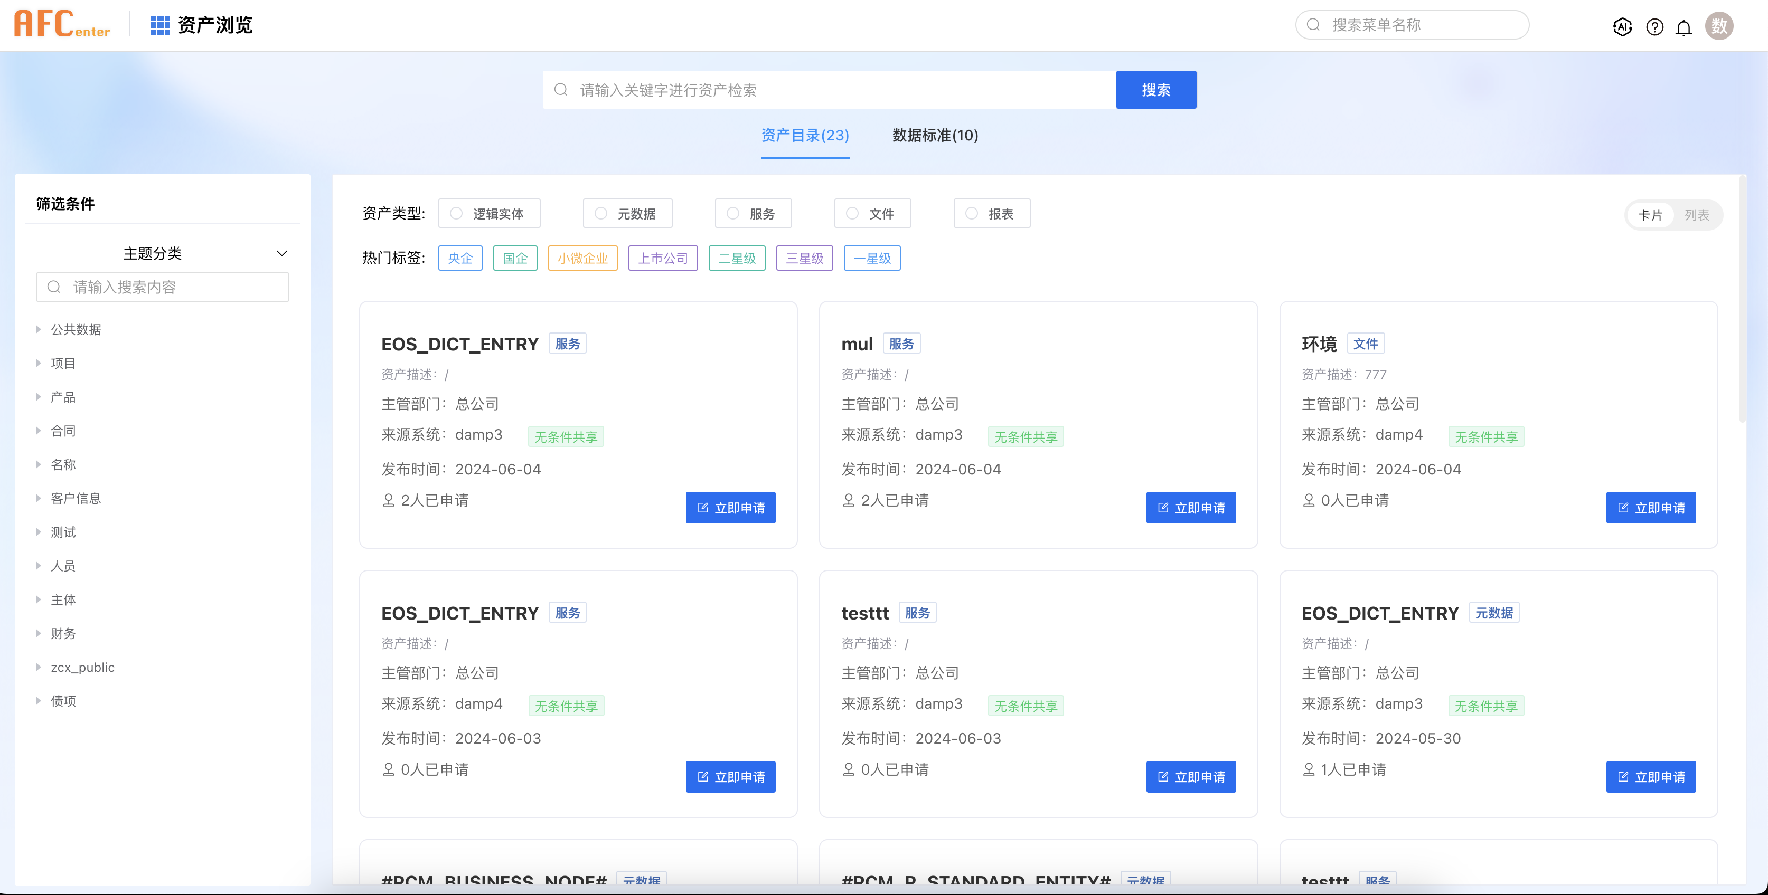Image resolution: width=1768 pixels, height=895 pixels.
Task: Open the user avatar menu
Action: point(1718,26)
